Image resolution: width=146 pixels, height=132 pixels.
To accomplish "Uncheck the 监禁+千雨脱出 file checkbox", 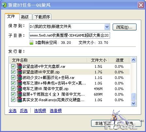I will [13, 94].
